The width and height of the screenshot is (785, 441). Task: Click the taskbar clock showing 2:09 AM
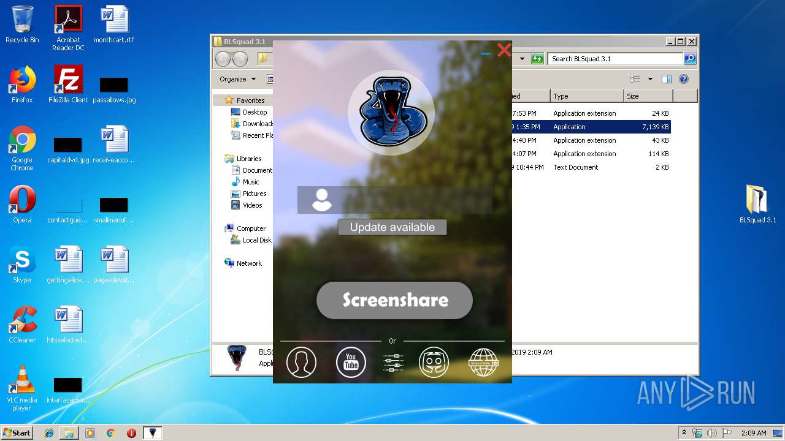click(754, 432)
